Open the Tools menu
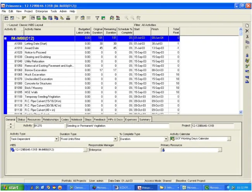 pyautogui.click(x=54, y=11)
